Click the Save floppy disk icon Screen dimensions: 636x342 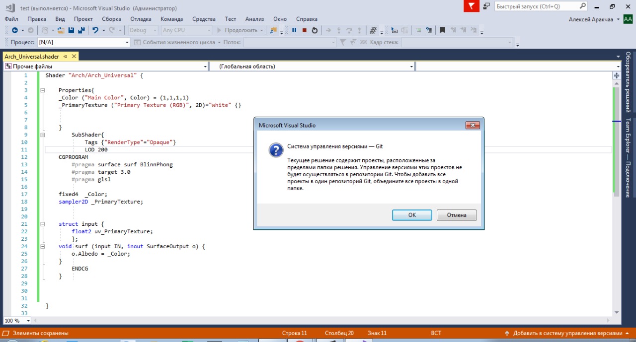tap(71, 30)
